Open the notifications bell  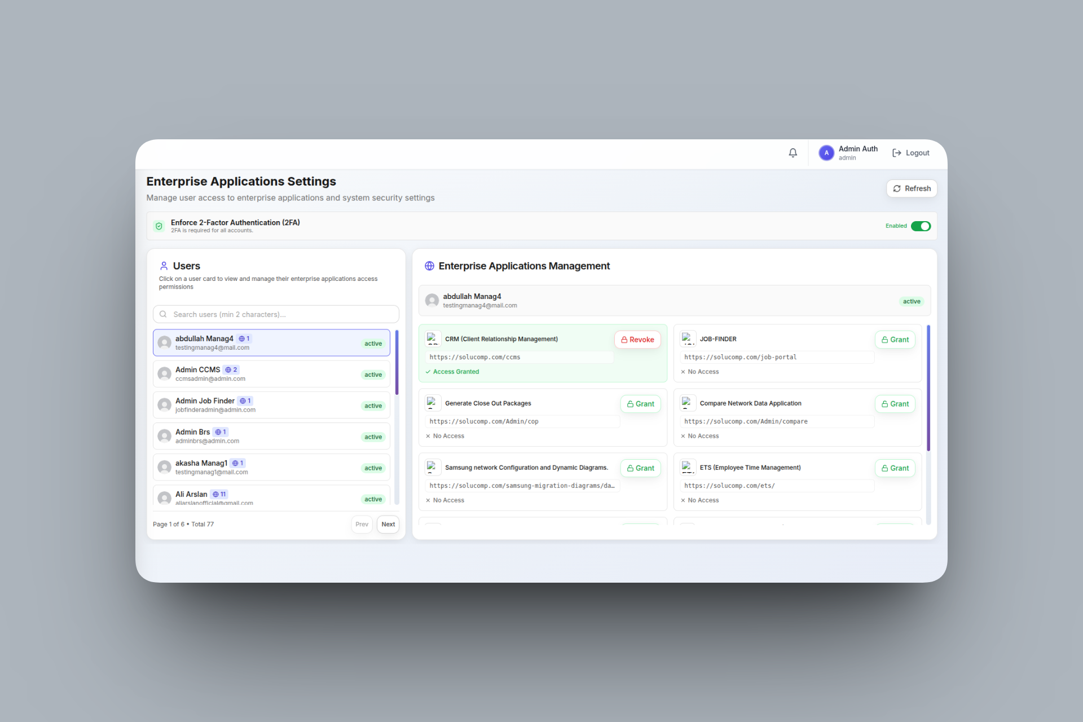pos(793,153)
